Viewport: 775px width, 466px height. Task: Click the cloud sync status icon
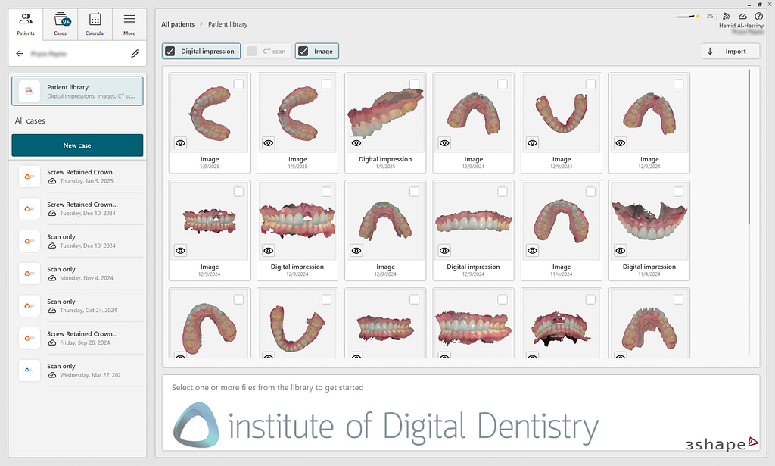pyautogui.click(x=742, y=16)
